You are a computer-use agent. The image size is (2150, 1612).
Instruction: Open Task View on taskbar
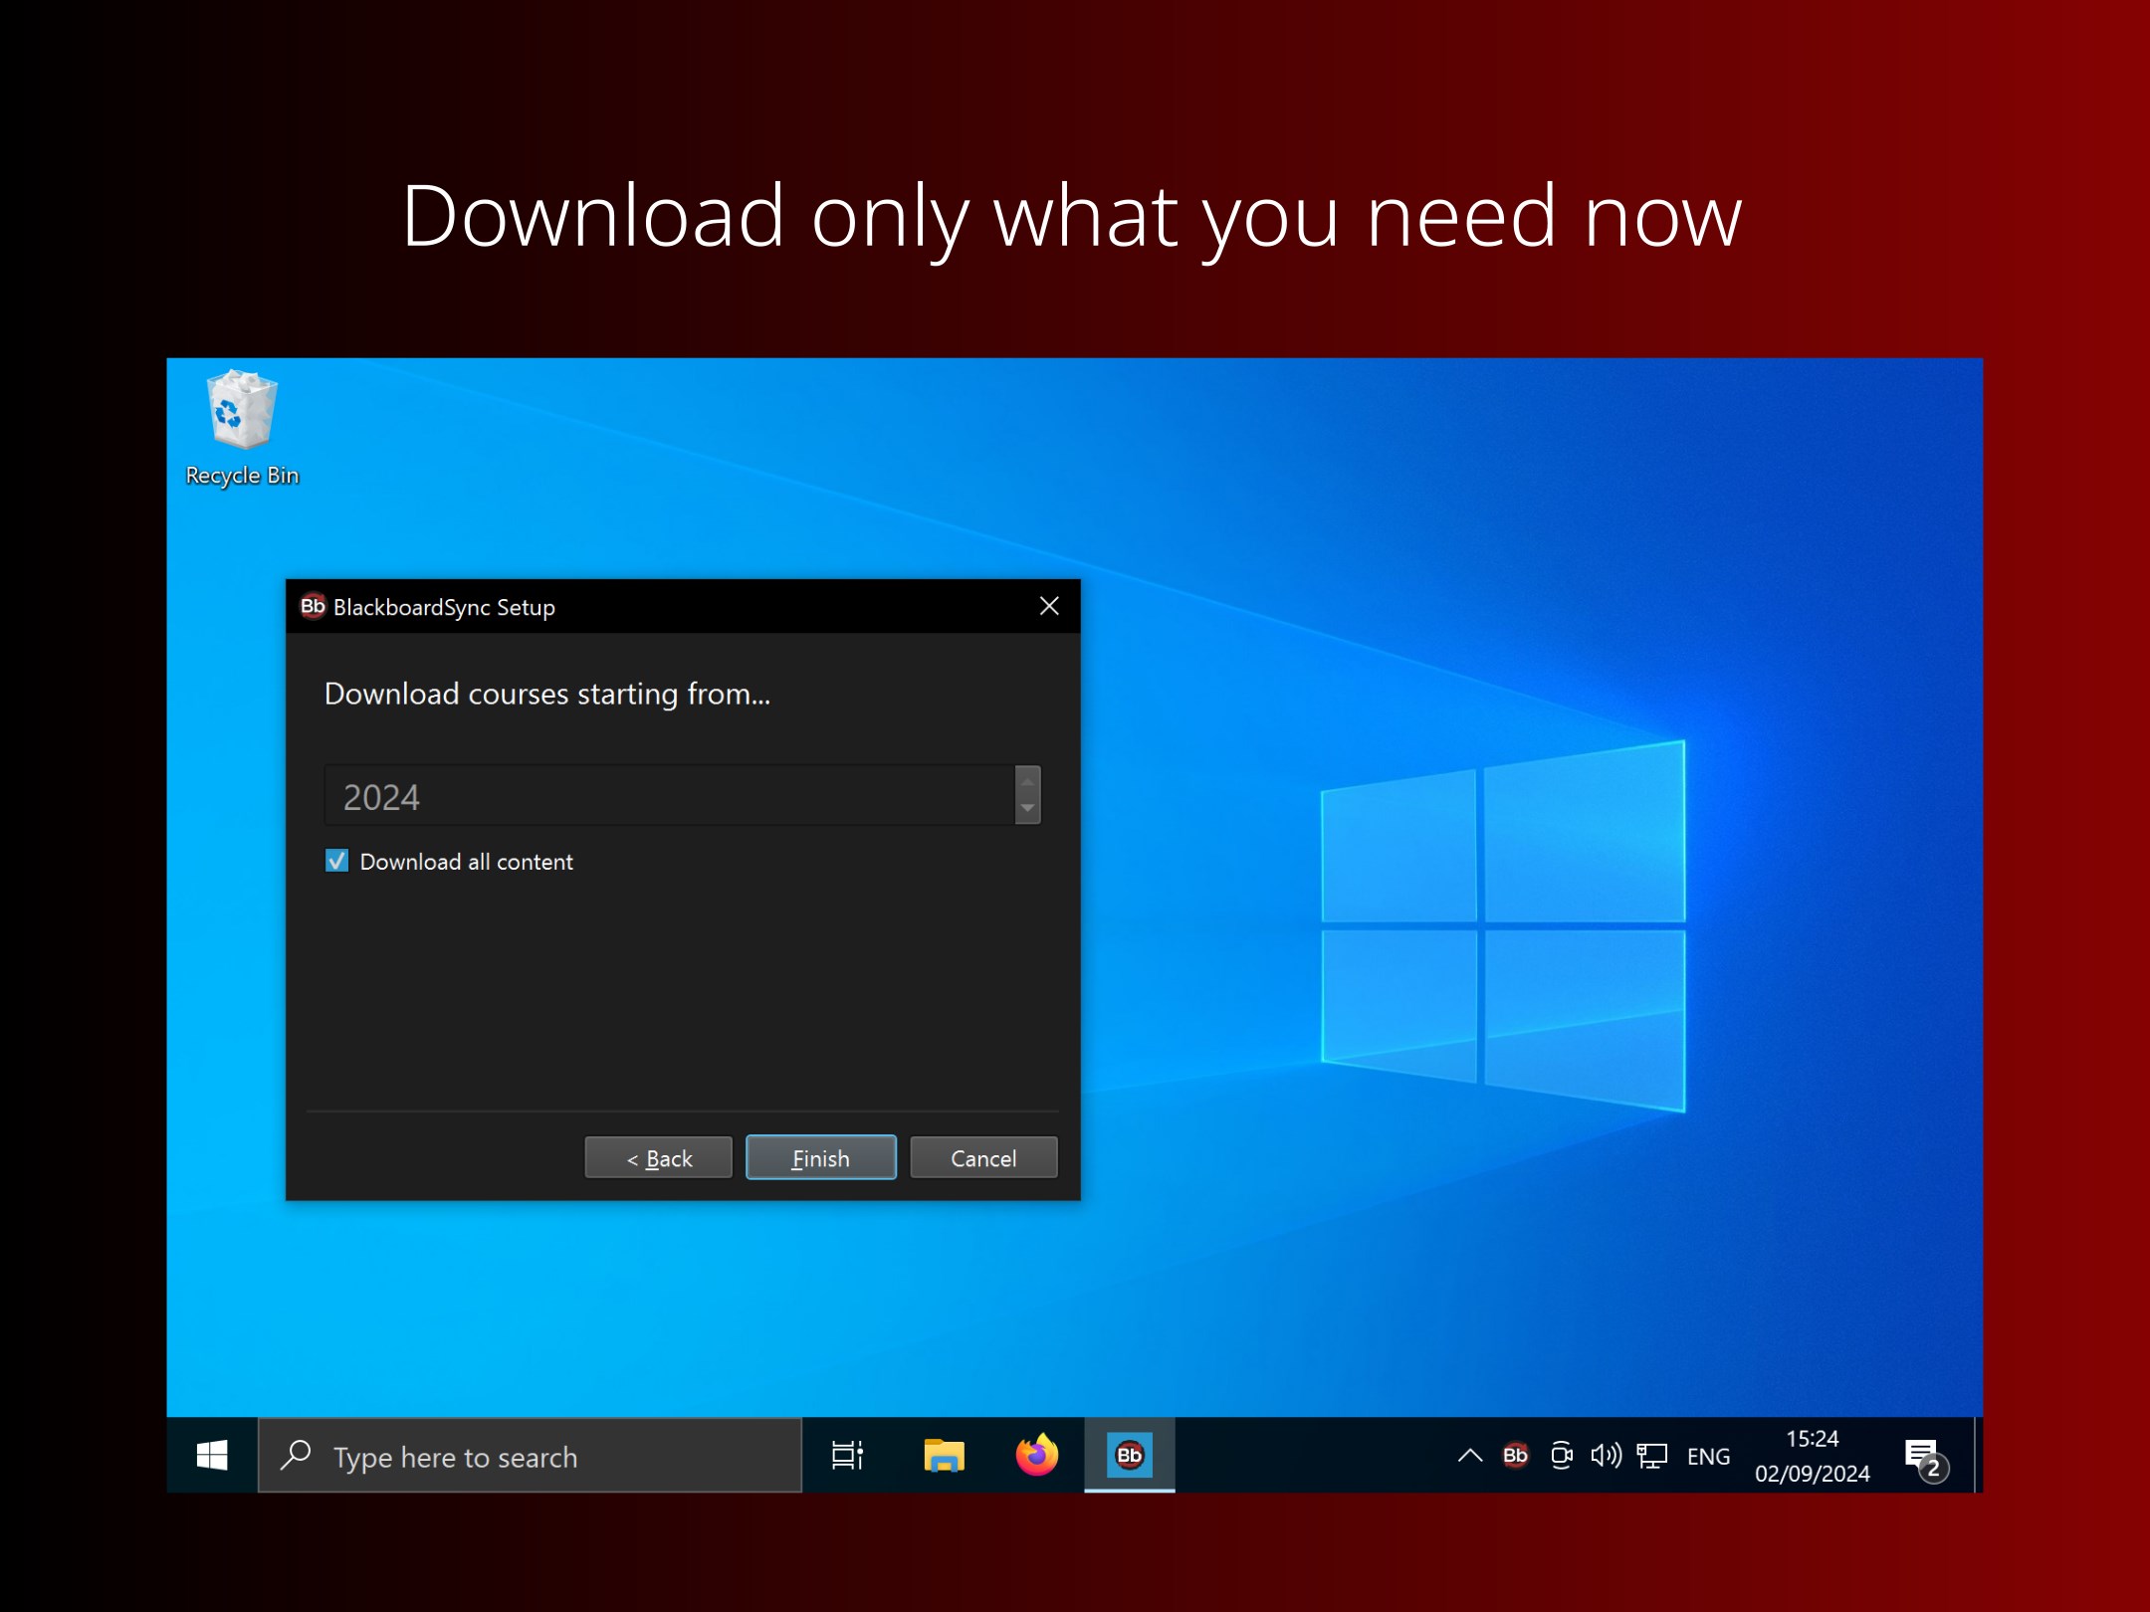847,1456
